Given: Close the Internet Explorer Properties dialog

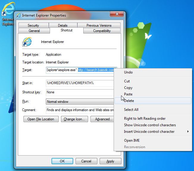Looking at the screenshot, I should coord(117,14).
